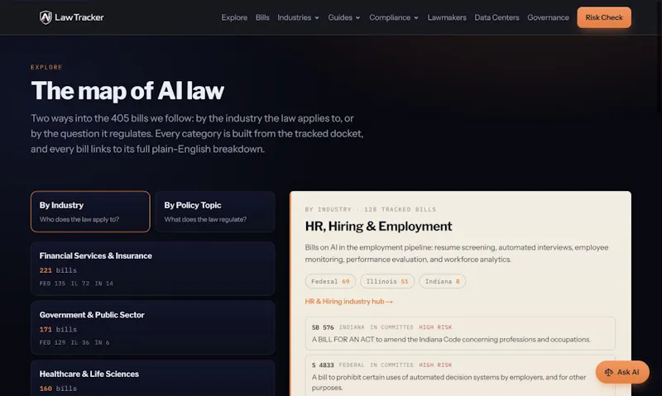This screenshot has width=662, height=396.
Task: Go to Bills in the navigation
Action: (x=262, y=17)
